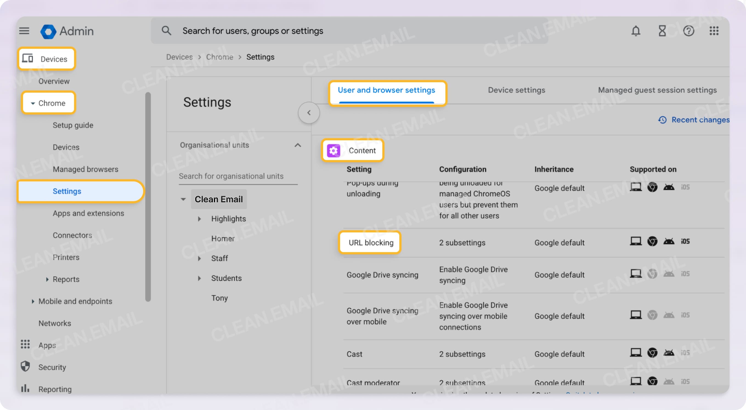Image resolution: width=746 pixels, height=410 pixels.
Task: Open the Google apps launcher grid
Action: [714, 31]
